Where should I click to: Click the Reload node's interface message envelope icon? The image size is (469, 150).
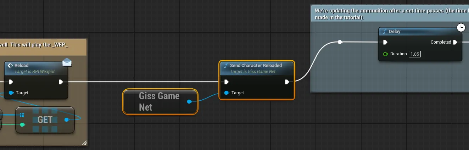[x=67, y=62]
